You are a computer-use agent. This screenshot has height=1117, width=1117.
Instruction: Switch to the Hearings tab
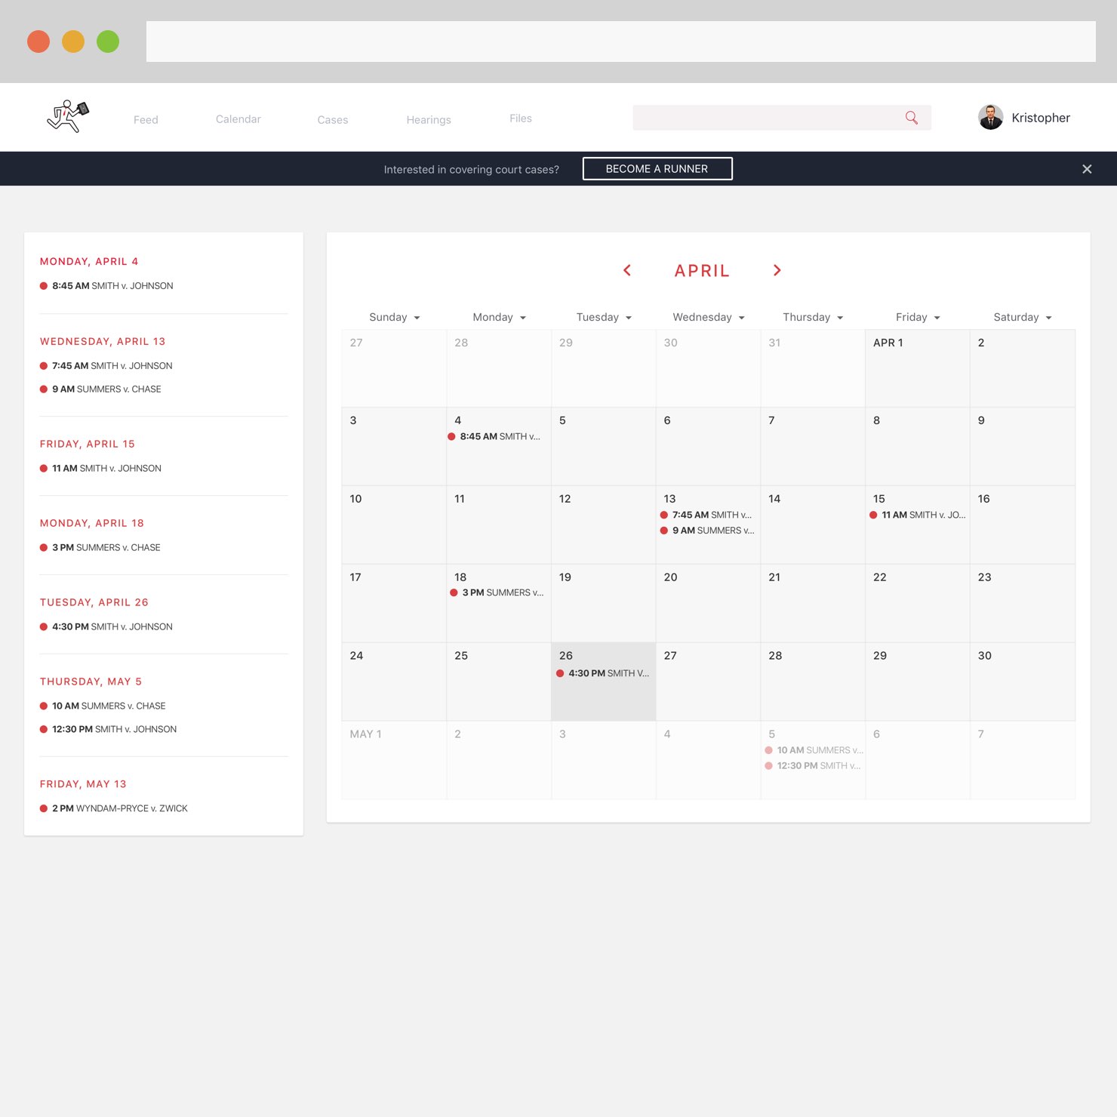(x=428, y=119)
